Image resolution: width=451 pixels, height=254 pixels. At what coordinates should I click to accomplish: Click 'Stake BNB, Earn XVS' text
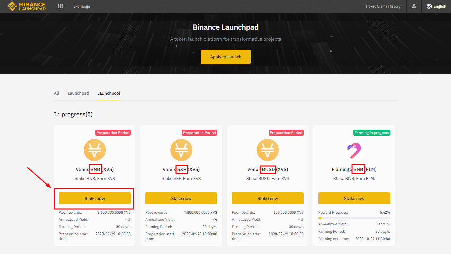[95, 179]
